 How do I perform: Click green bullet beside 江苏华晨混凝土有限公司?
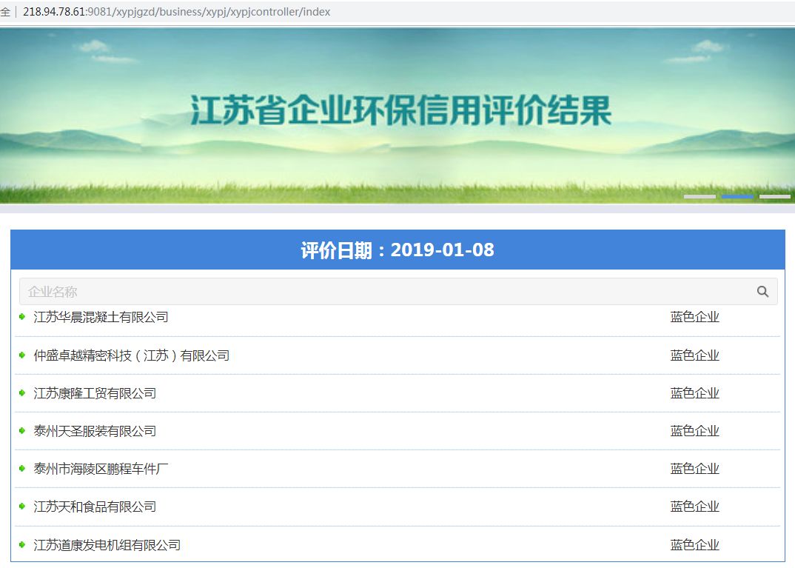click(22, 317)
